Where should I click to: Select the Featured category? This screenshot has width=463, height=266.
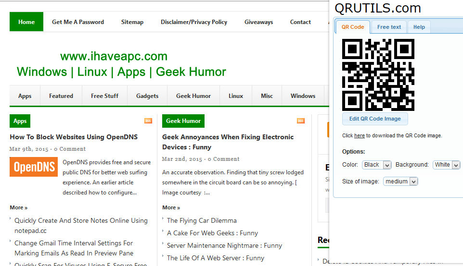[x=61, y=96]
